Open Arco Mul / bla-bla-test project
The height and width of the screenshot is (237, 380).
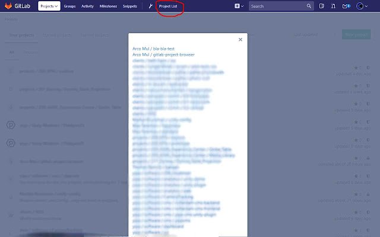(153, 49)
